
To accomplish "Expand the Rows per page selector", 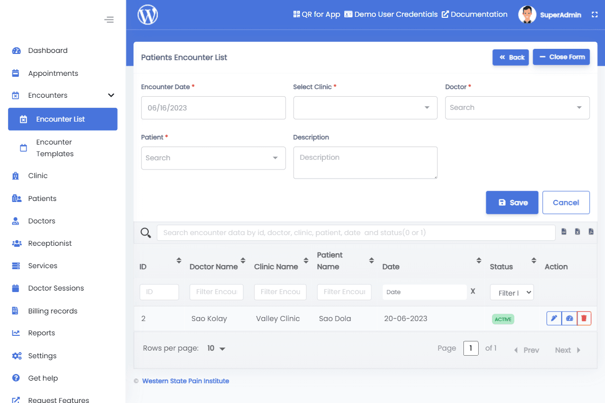I will tap(214, 348).
